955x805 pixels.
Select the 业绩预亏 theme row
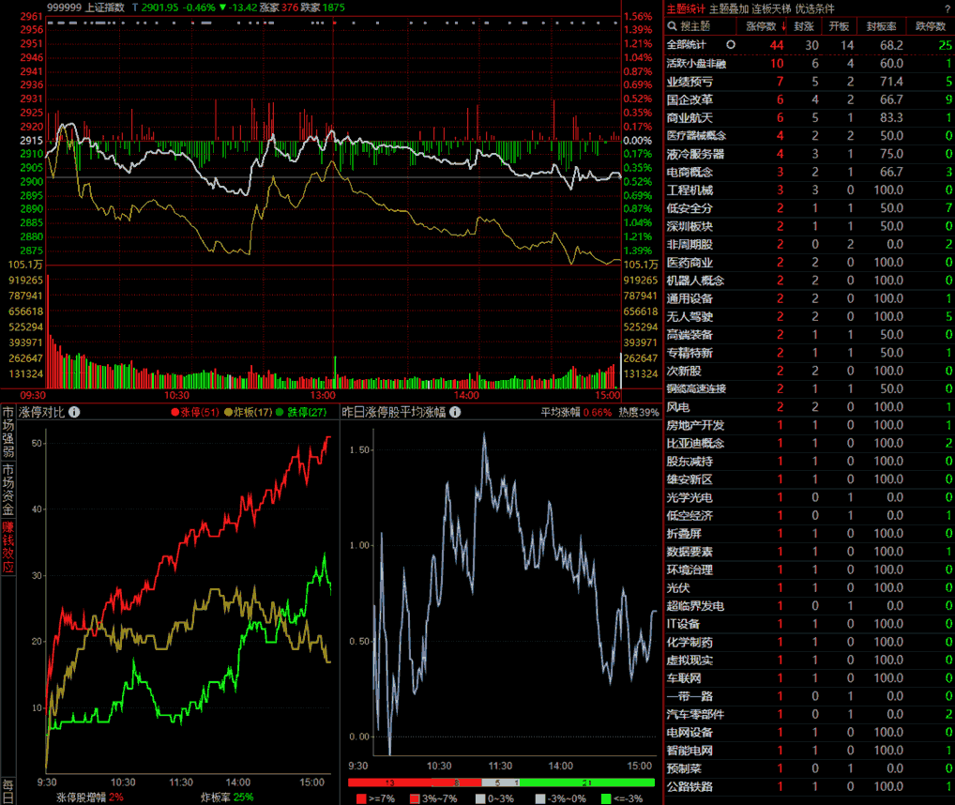[810, 82]
